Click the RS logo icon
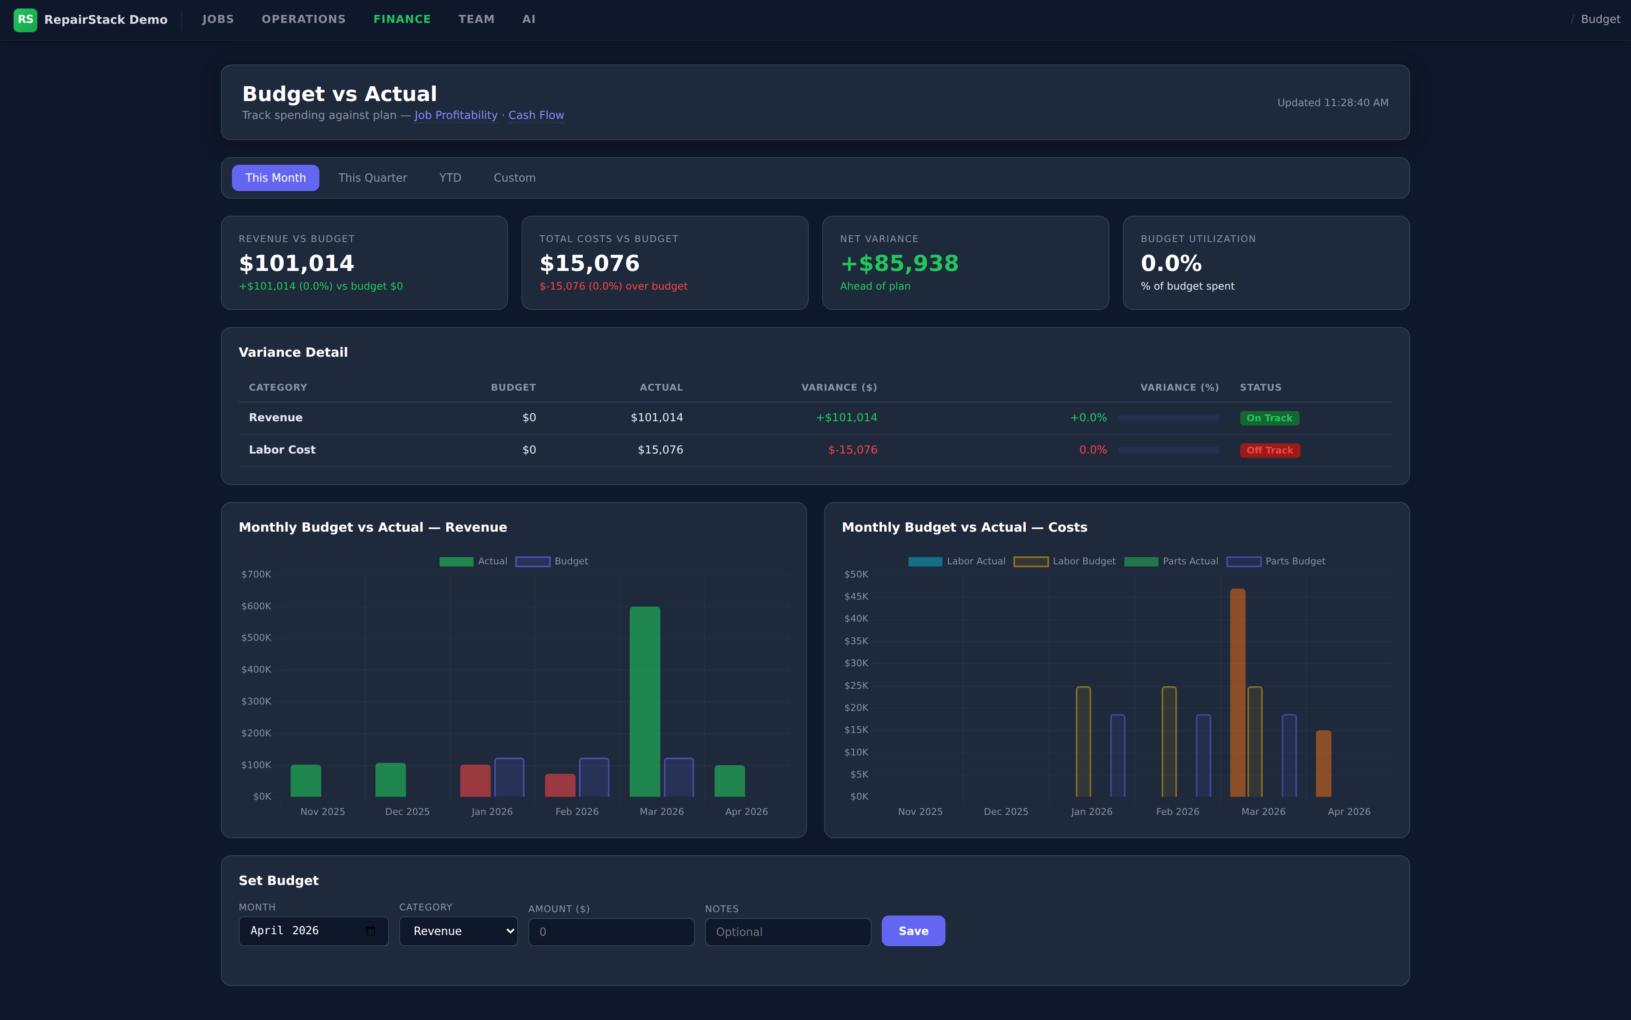1631x1020 pixels. pyautogui.click(x=25, y=20)
